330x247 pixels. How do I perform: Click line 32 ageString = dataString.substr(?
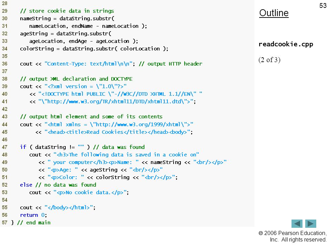click(66, 34)
